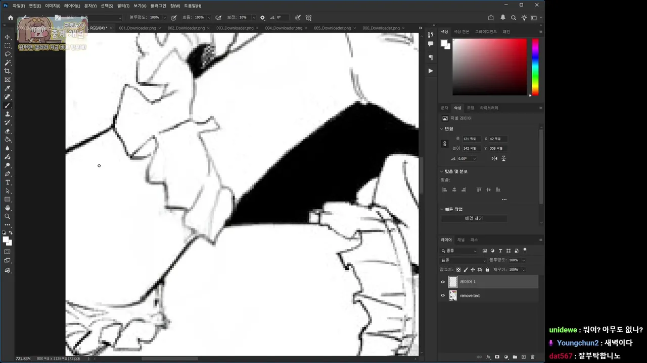Click the 배경 제거 button
Viewport: 647px width, 363px height.
coord(474,218)
